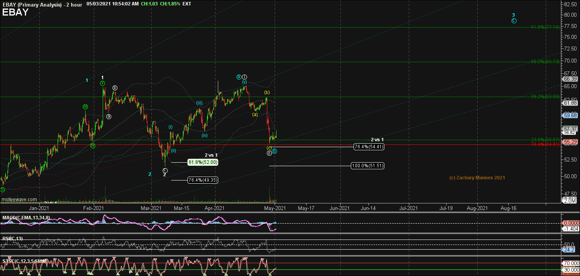Click the MACD(C,EMA,13,34,8) indicator label

pyautogui.click(x=25, y=218)
